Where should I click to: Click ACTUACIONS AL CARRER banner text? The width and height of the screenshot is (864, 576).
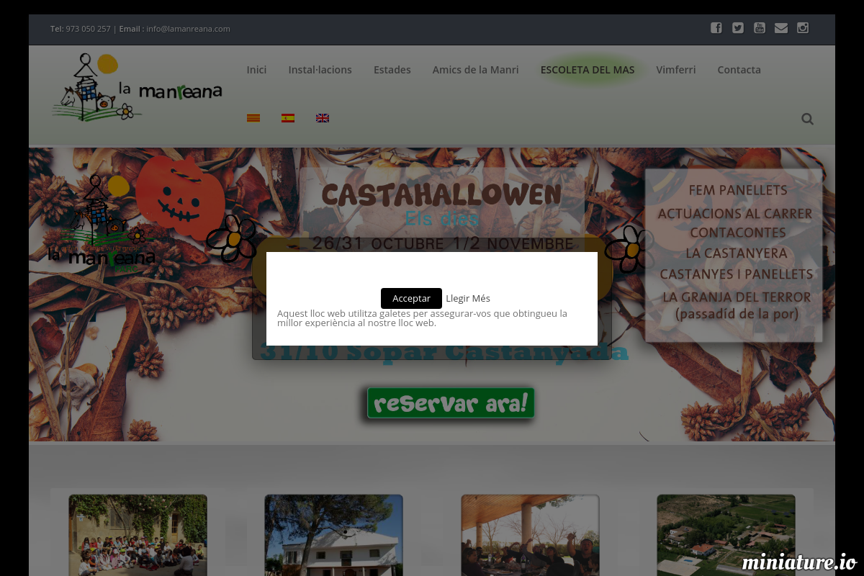tap(735, 214)
